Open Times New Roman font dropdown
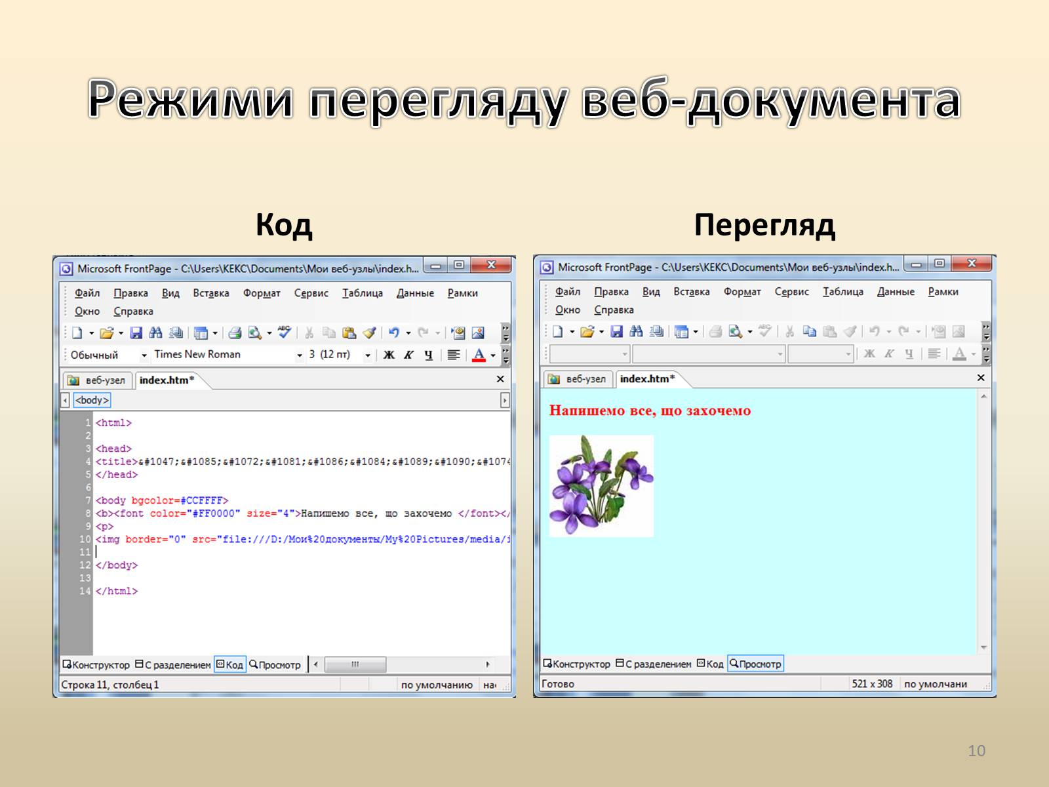Image resolution: width=1049 pixels, height=787 pixels. (x=299, y=355)
